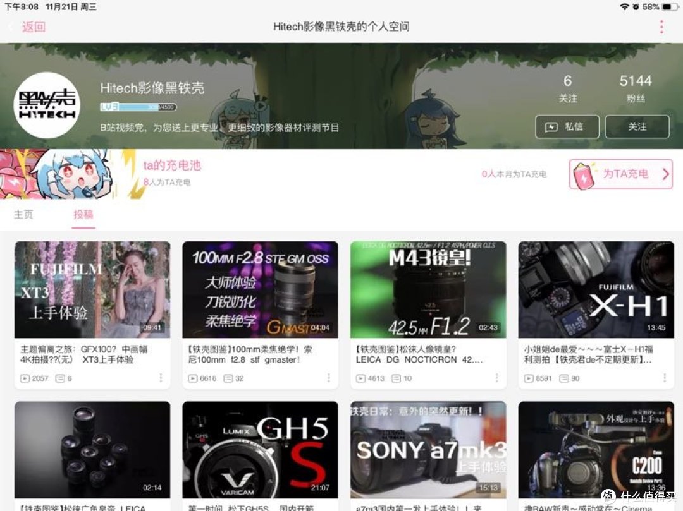Open the 6 关注 following count

(x=567, y=88)
